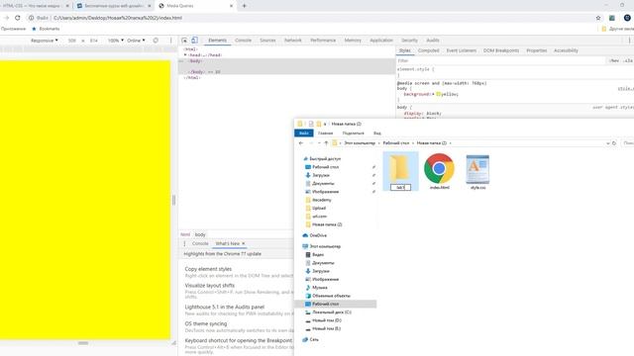Viewport: 634px width, 356px height.
Task: Open the itacademy folder in the sidebar
Action: 321,200
